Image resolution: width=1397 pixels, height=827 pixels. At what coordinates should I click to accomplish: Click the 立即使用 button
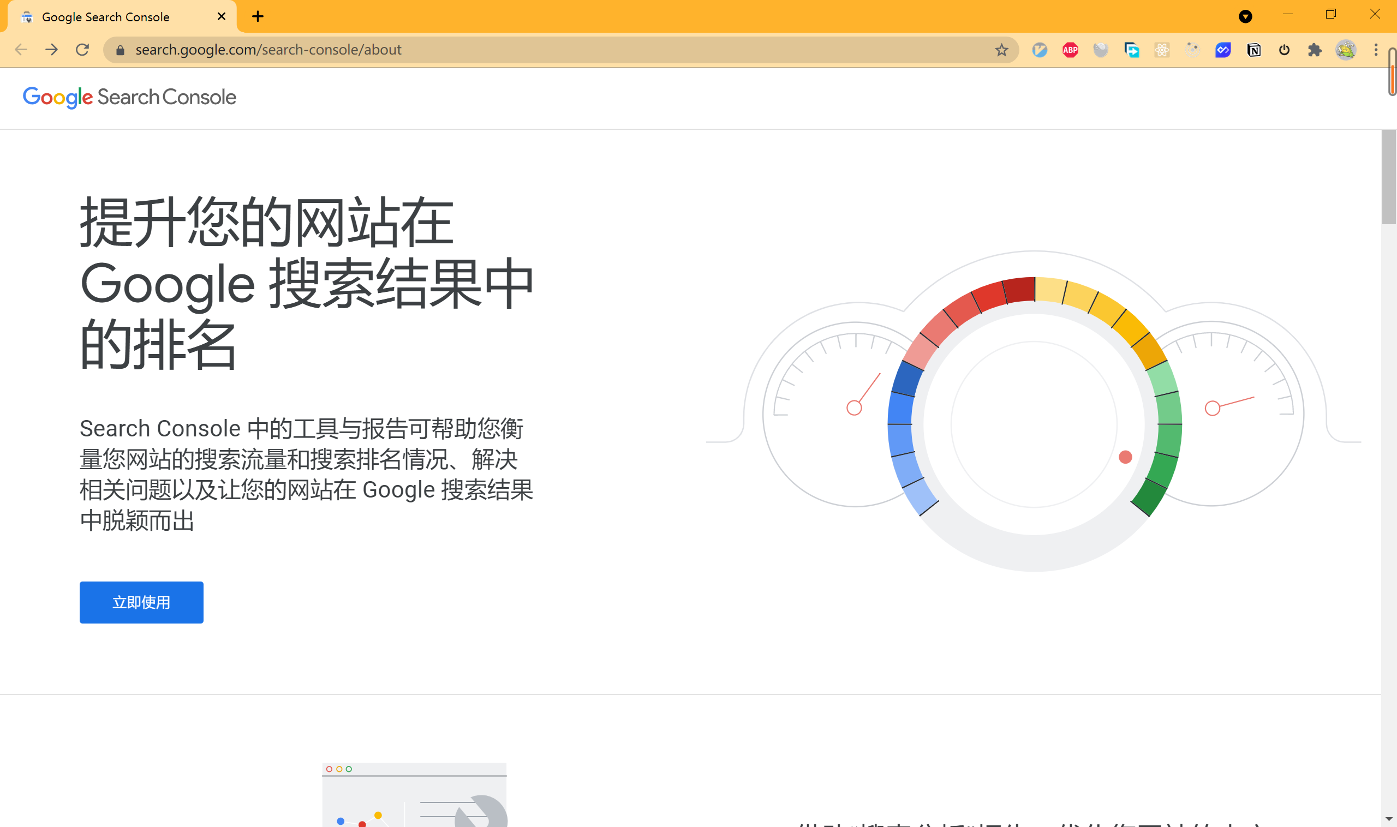pos(141,602)
